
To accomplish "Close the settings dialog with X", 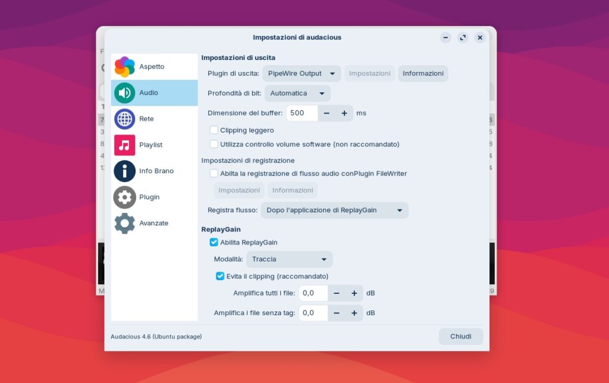I will [480, 37].
